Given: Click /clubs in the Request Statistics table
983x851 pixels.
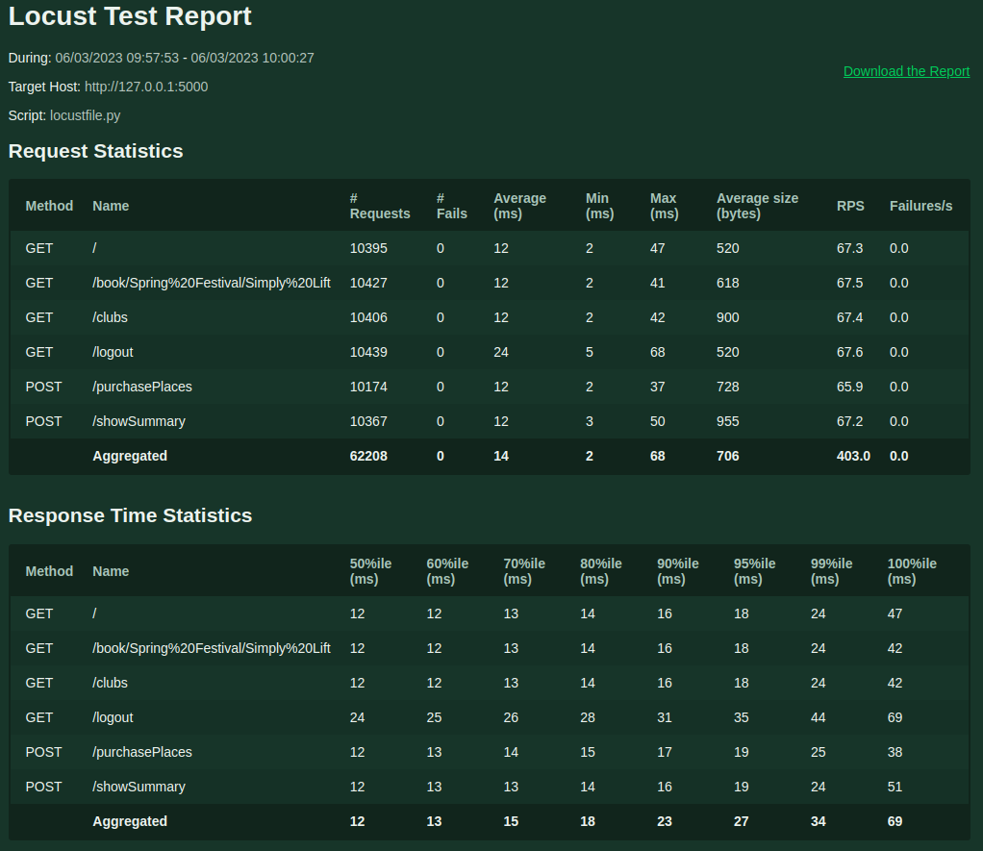Looking at the screenshot, I should [x=110, y=317].
